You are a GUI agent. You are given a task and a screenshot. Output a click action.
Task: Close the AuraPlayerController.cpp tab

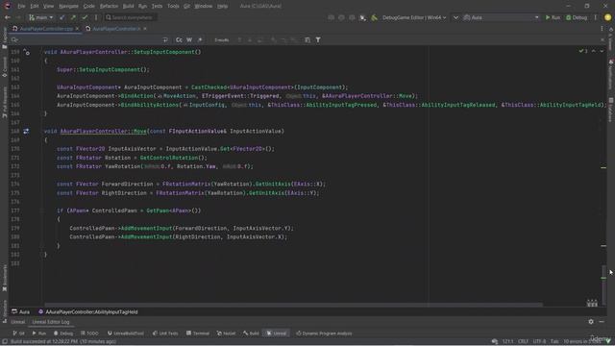[77, 29]
